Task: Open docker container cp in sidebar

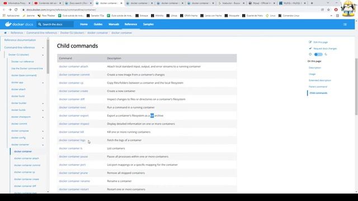Action: [x=25, y=173]
